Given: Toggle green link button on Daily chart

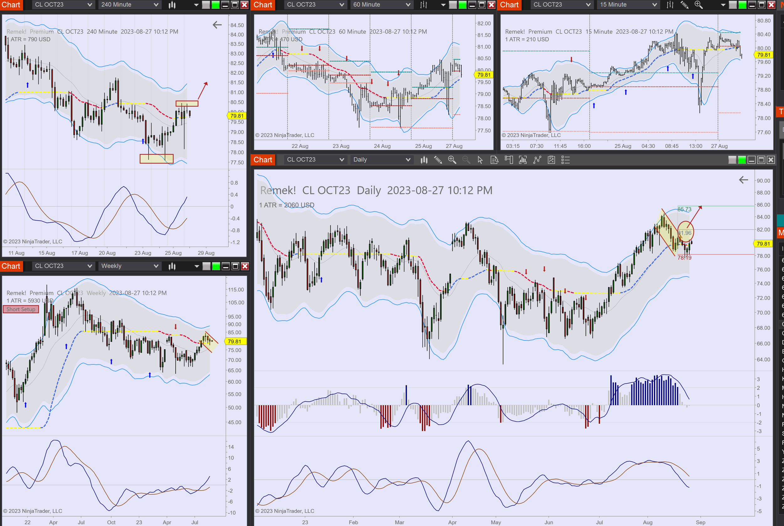Looking at the screenshot, I should click(x=742, y=160).
